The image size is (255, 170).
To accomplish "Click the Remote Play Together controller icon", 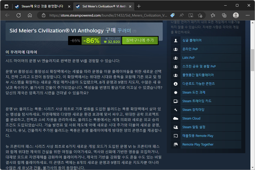I will click(176, 145).
